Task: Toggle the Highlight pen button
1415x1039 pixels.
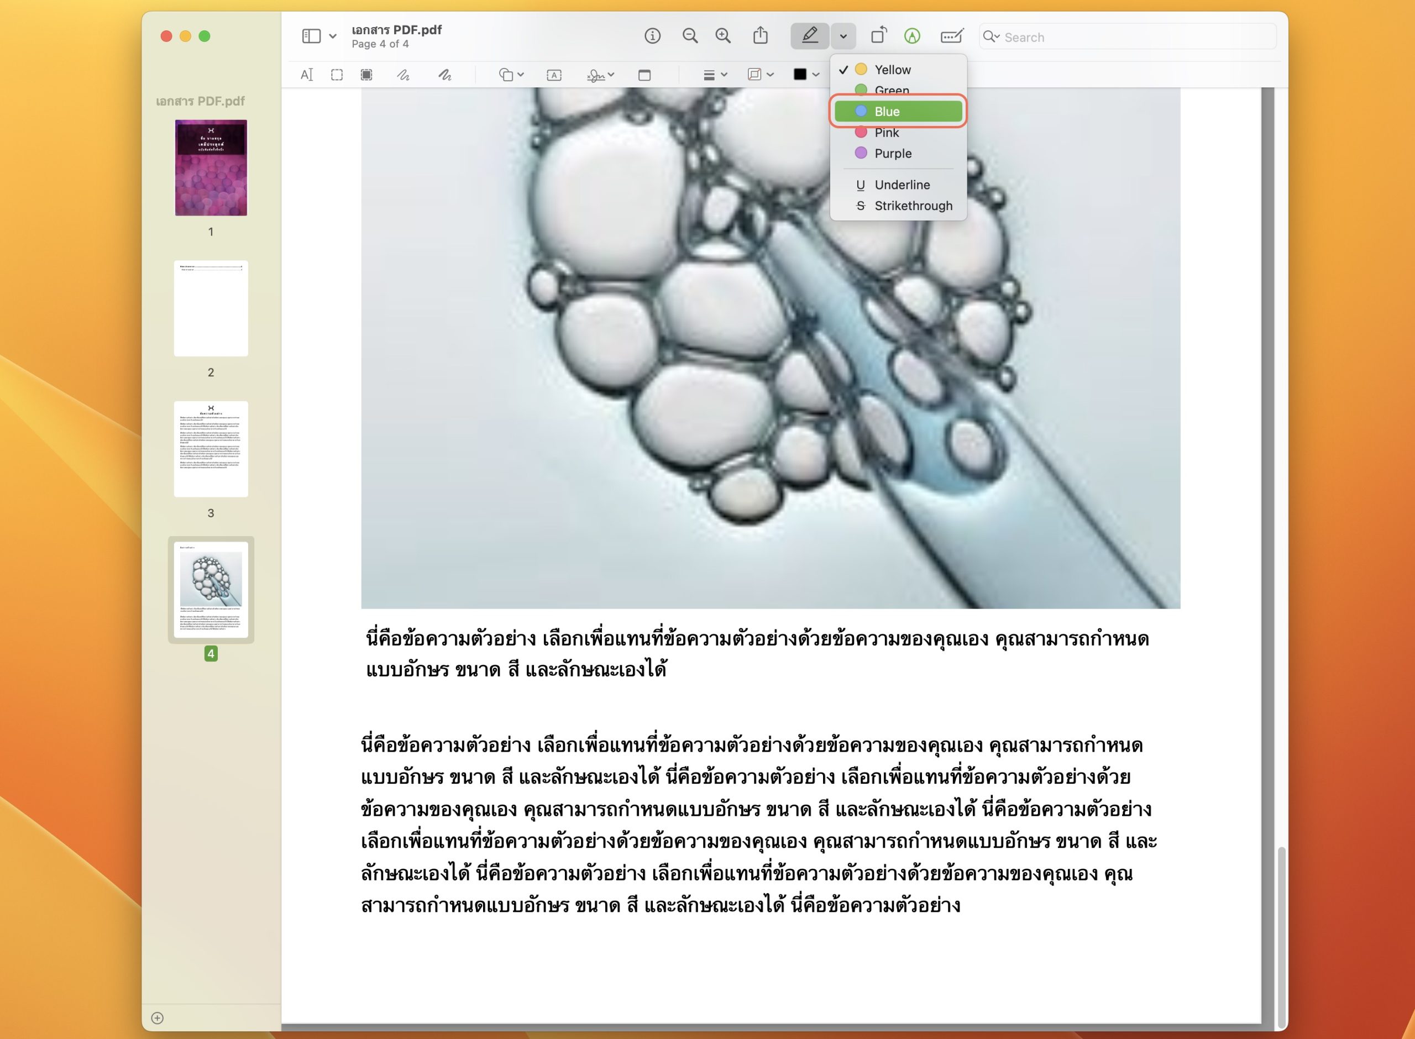Action: click(809, 36)
